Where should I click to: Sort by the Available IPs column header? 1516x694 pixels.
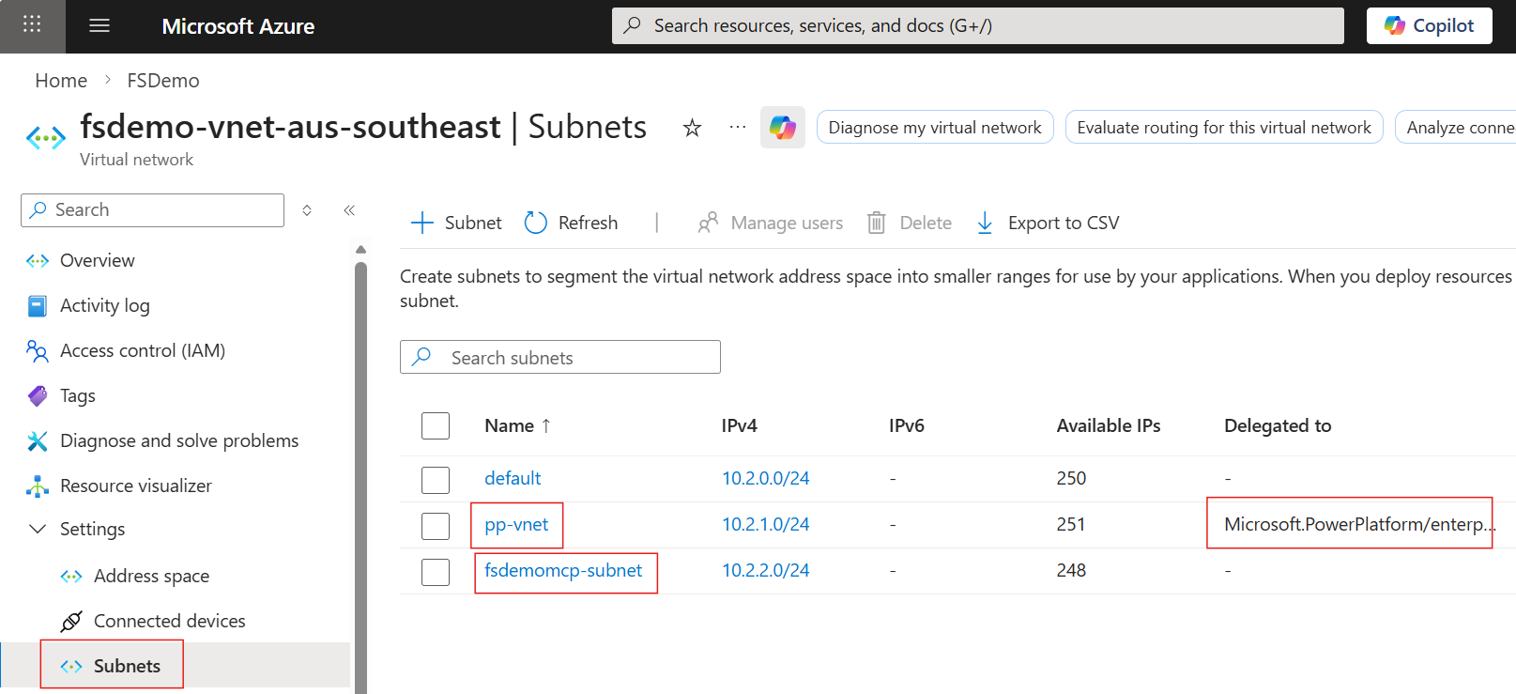[x=1109, y=425]
